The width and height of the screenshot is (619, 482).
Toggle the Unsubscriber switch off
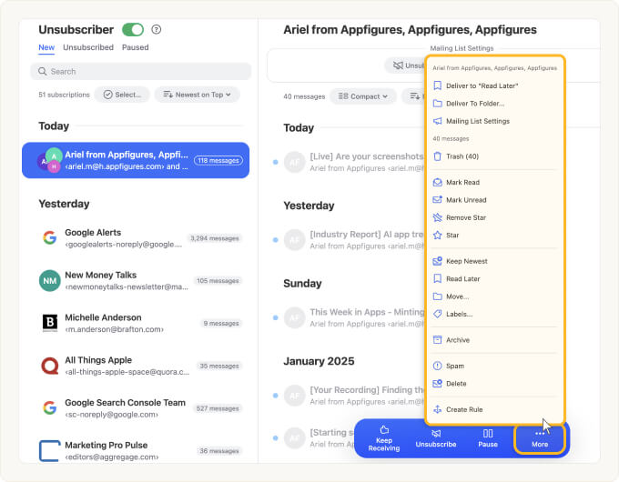[133, 30]
